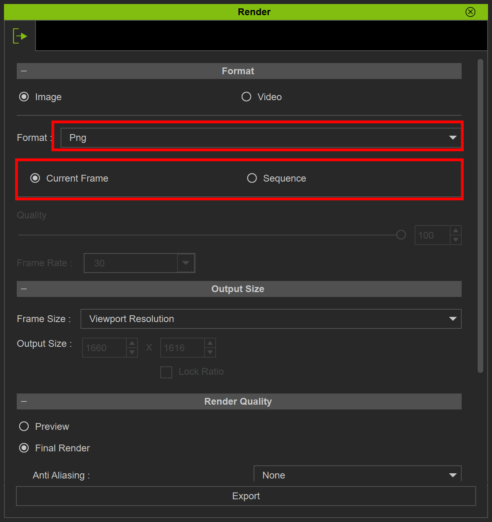The width and height of the screenshot is (492, 522).
Task: Select Preview render quality
Action: coord(24,426)
